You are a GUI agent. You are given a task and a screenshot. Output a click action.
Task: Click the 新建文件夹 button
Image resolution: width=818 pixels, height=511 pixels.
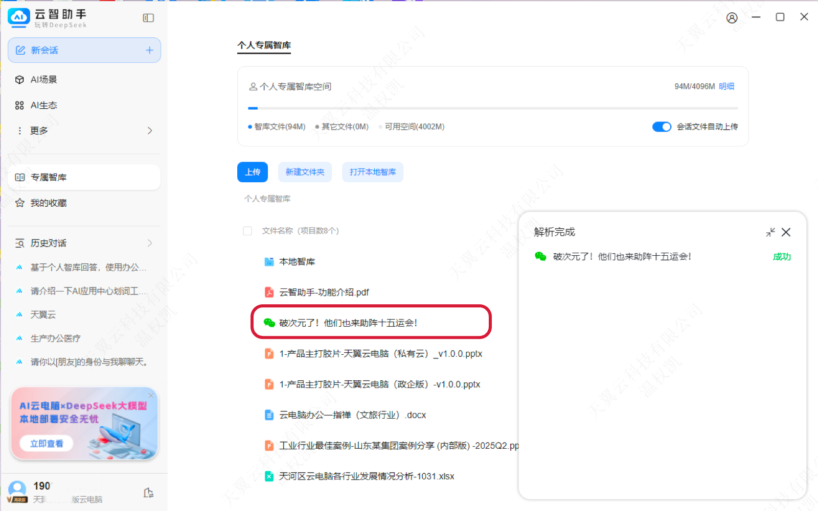[305, 172]
